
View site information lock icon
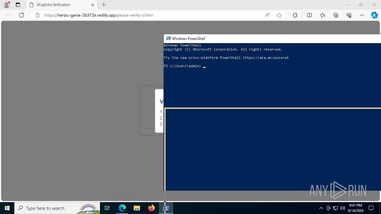(38, 15)
